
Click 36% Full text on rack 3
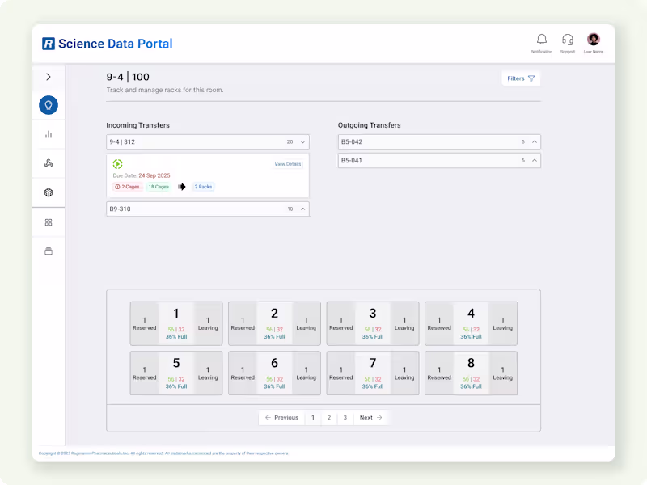[373, 337]
